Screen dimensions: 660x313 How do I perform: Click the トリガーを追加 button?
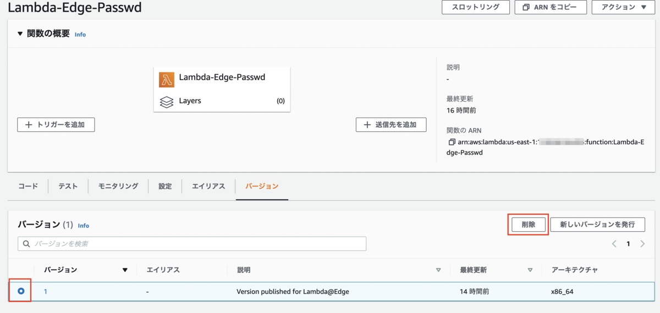coord(56,125)
